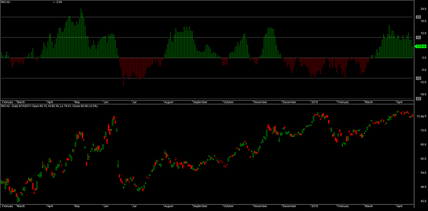Click Jul on the price chart time axis

134,206
